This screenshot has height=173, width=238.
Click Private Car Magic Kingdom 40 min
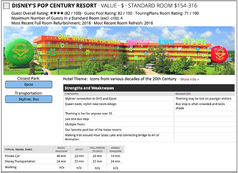61,156
